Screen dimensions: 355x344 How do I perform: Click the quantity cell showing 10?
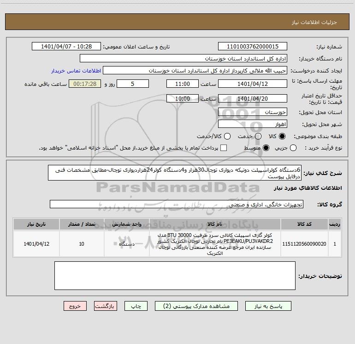82,244
